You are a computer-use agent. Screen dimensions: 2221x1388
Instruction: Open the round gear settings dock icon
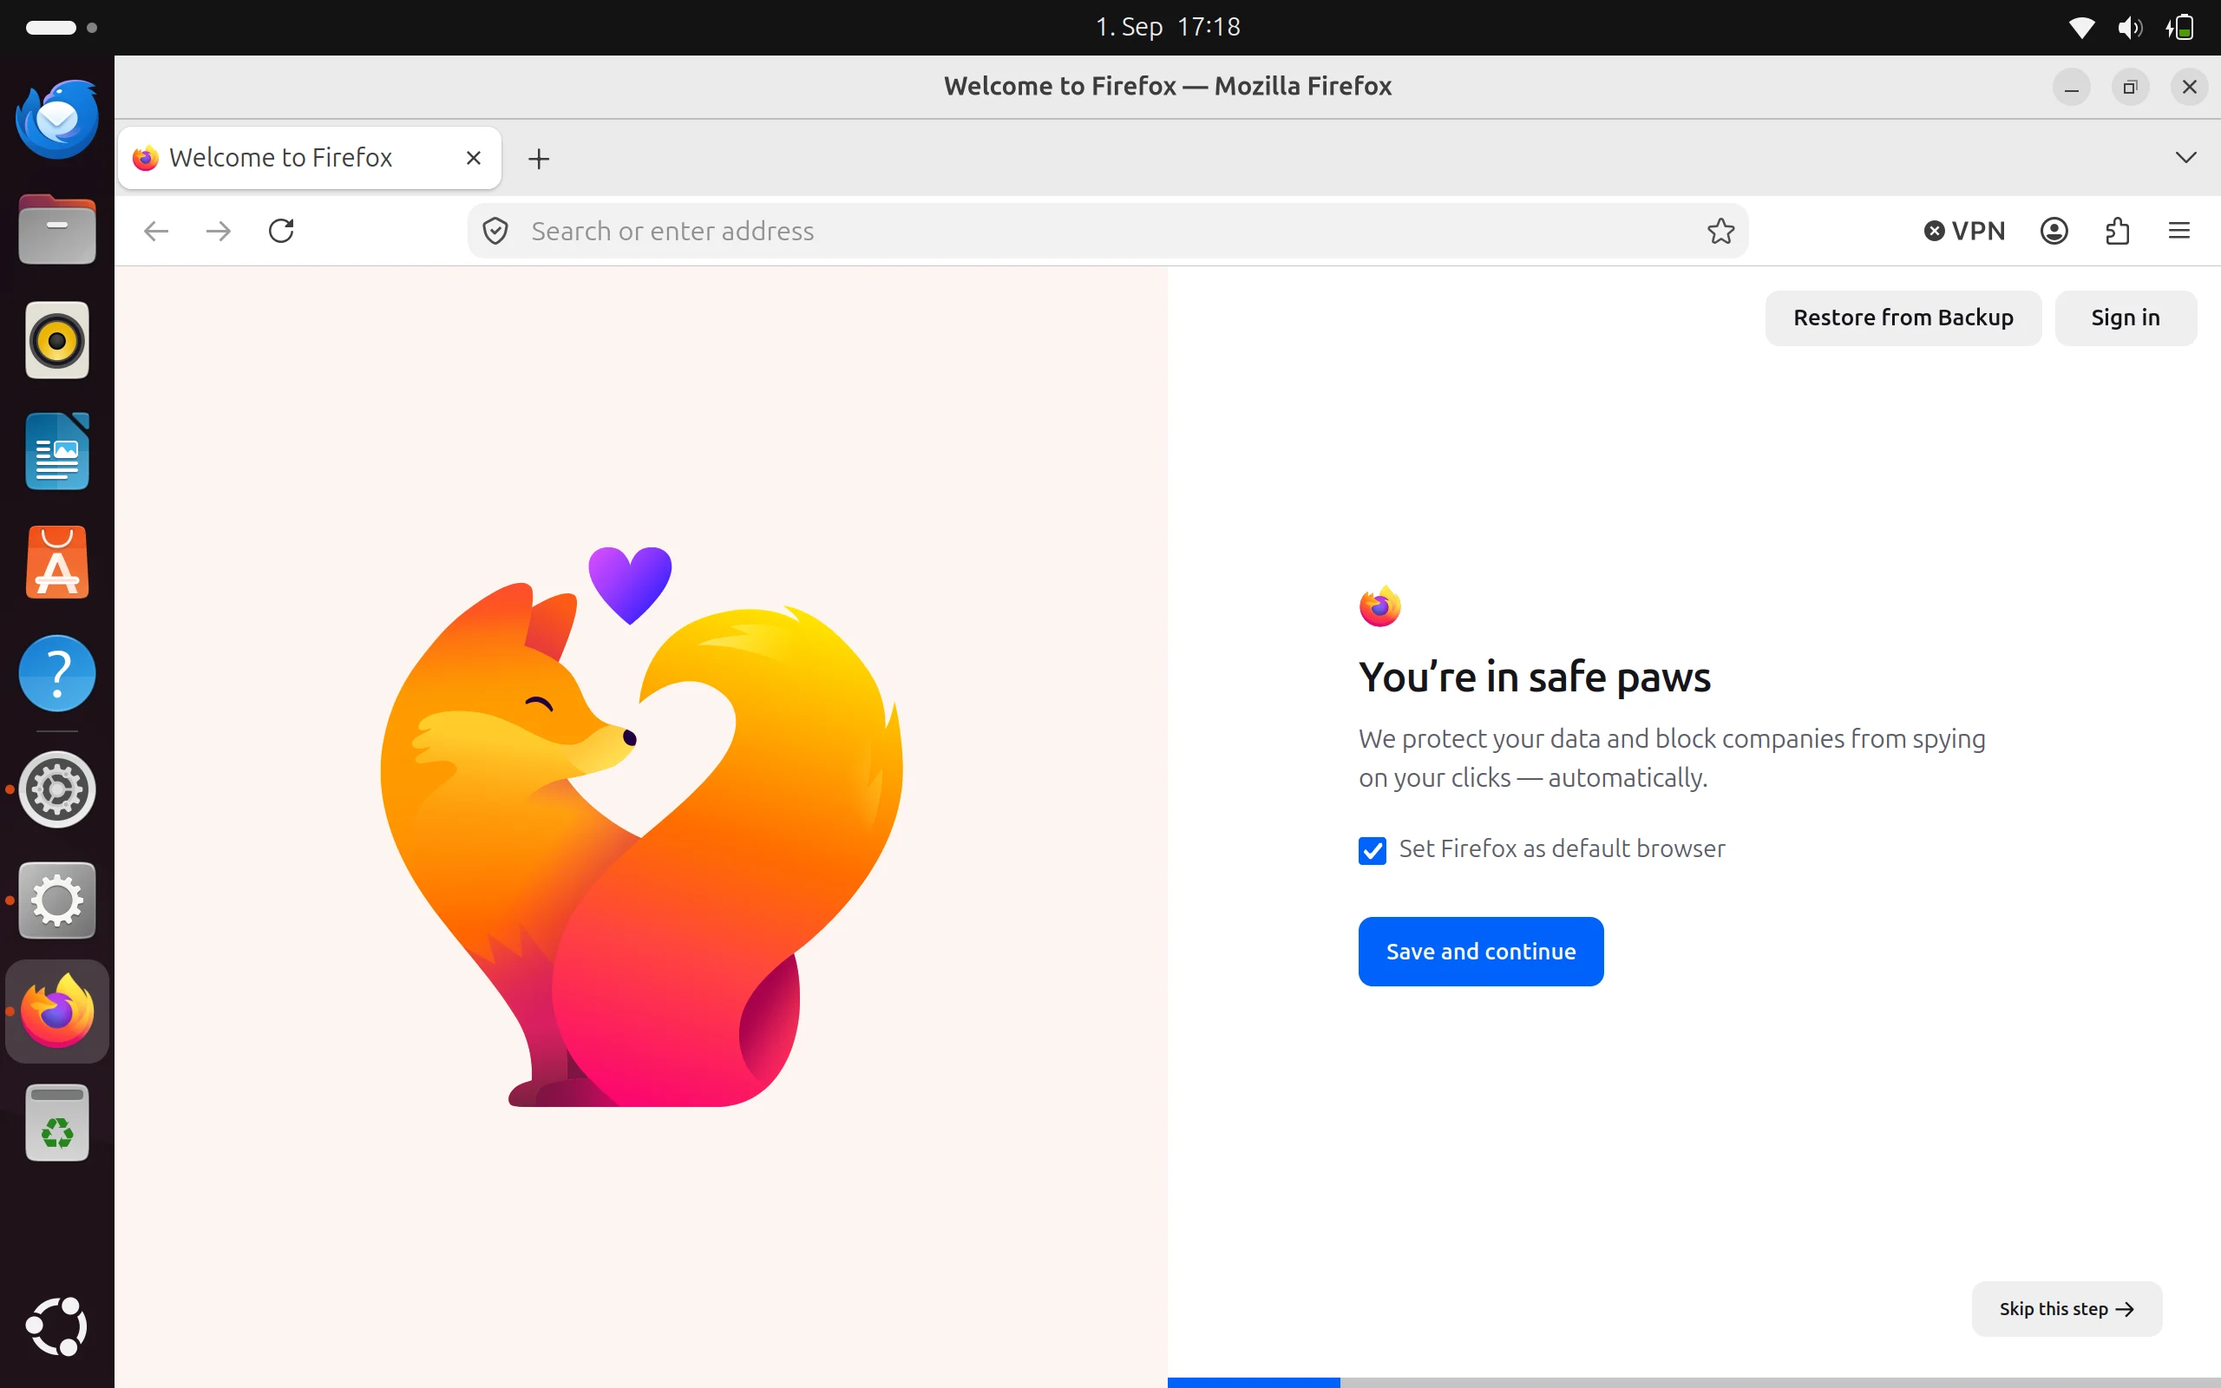(x=57, y=789)
